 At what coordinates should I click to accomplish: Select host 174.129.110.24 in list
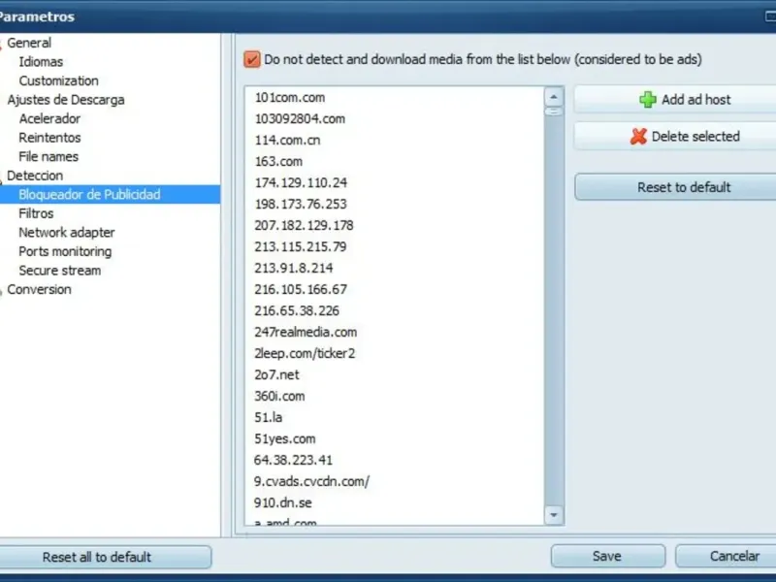pos(301,182)
